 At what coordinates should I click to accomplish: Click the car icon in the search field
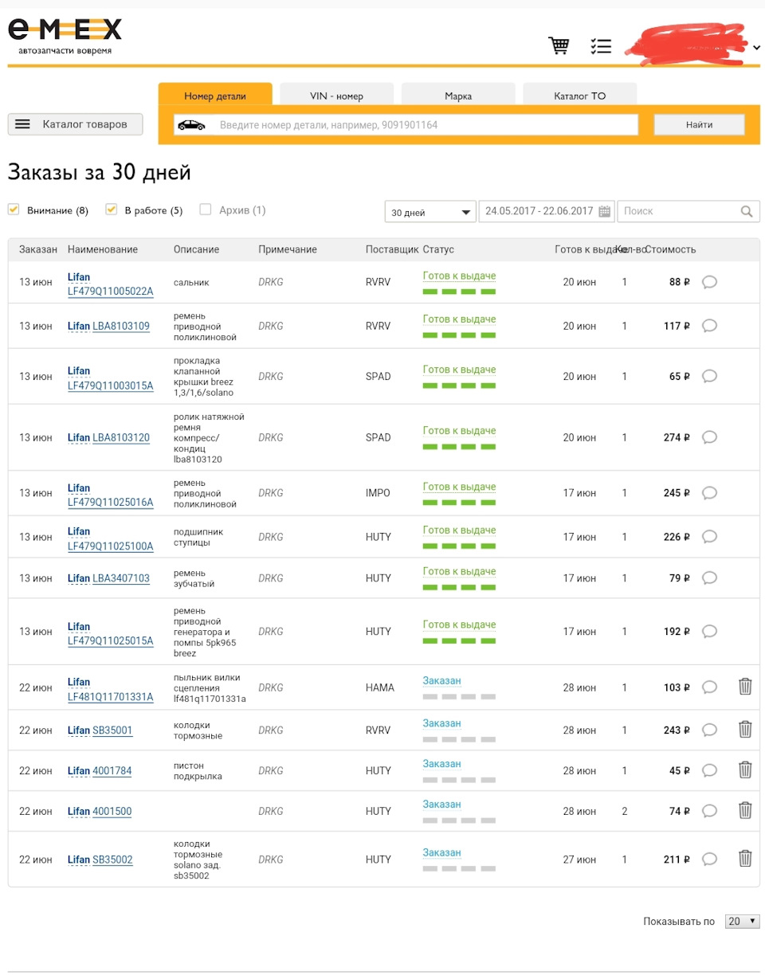click(191, 125)
